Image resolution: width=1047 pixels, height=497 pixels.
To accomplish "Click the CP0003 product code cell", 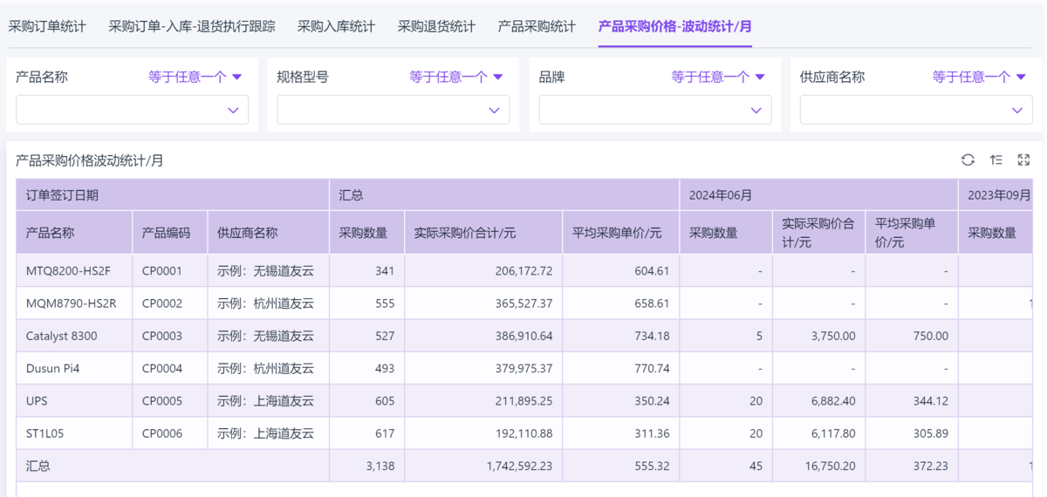I will [x=162, y=336].
